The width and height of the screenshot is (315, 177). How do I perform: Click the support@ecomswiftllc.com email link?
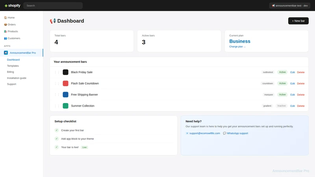coord(205,133)
